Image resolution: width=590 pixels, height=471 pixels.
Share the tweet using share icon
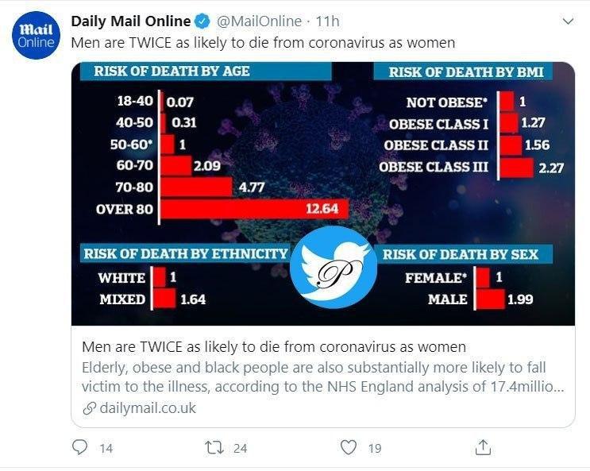pos(483,448)
